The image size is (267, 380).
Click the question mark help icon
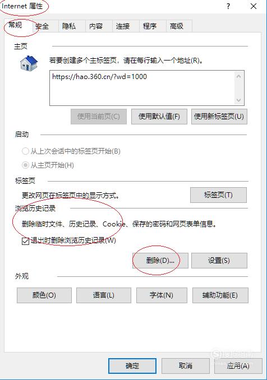pyautogui.click(x=228, y=6)
